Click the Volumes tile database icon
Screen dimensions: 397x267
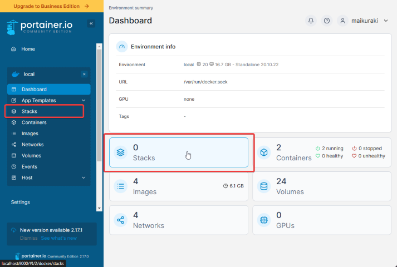tap(264, 186)
